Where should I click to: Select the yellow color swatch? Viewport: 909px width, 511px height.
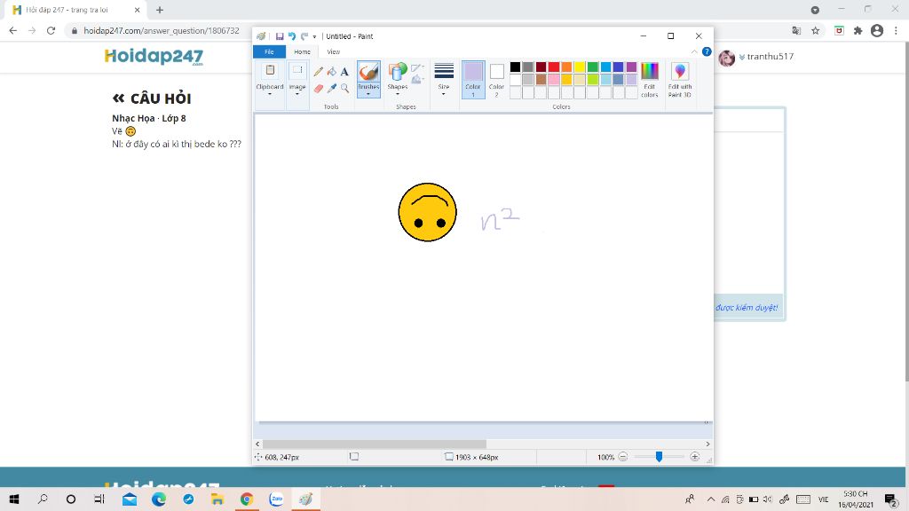pos(579,67)
